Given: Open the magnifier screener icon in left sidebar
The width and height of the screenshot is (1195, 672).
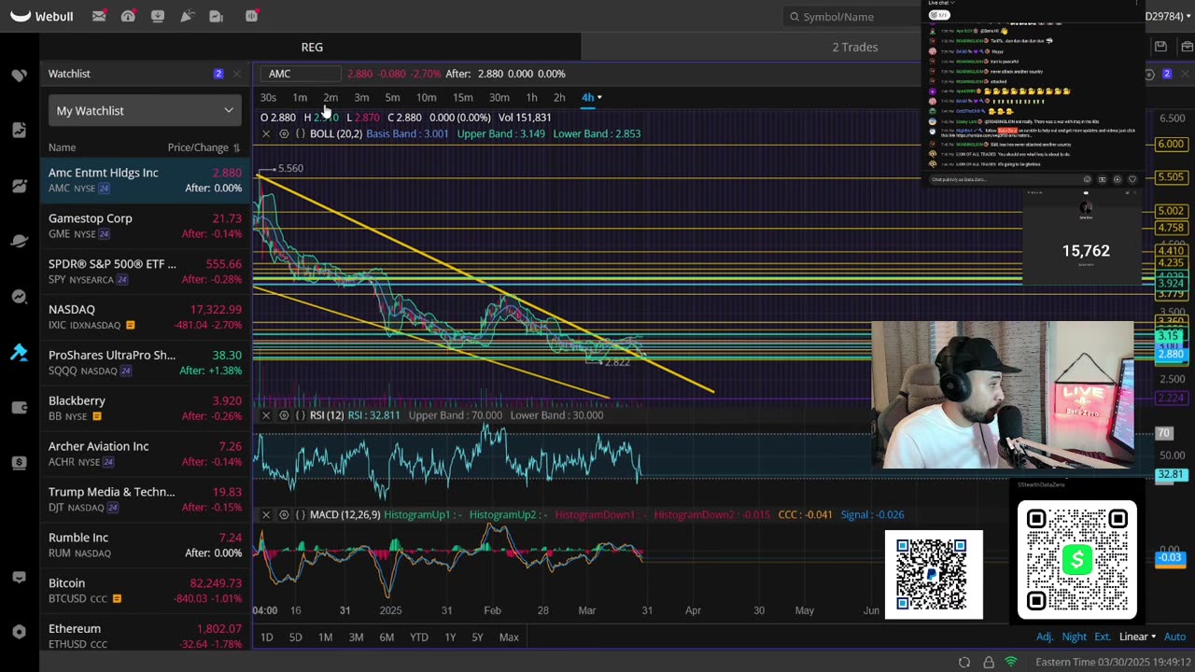Looking at the screenshot, I should [x=19, y=297].
